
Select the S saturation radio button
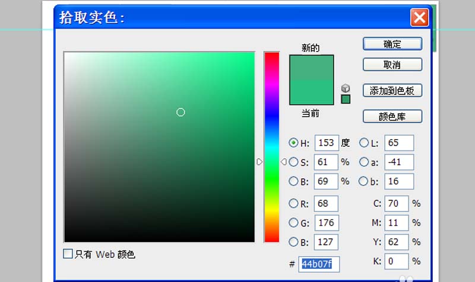[x=293, y=162]
